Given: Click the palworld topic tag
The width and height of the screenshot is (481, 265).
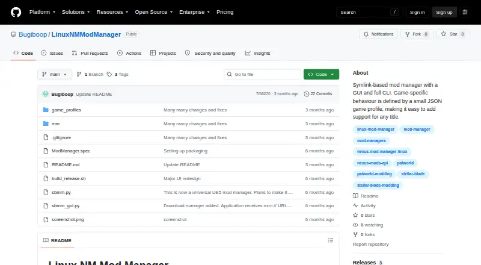Looking at the screenshot, I should pyautogui.click(x=405, y=163).
